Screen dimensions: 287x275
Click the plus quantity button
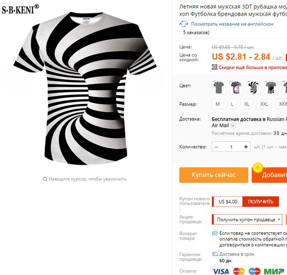click(246, 147)
